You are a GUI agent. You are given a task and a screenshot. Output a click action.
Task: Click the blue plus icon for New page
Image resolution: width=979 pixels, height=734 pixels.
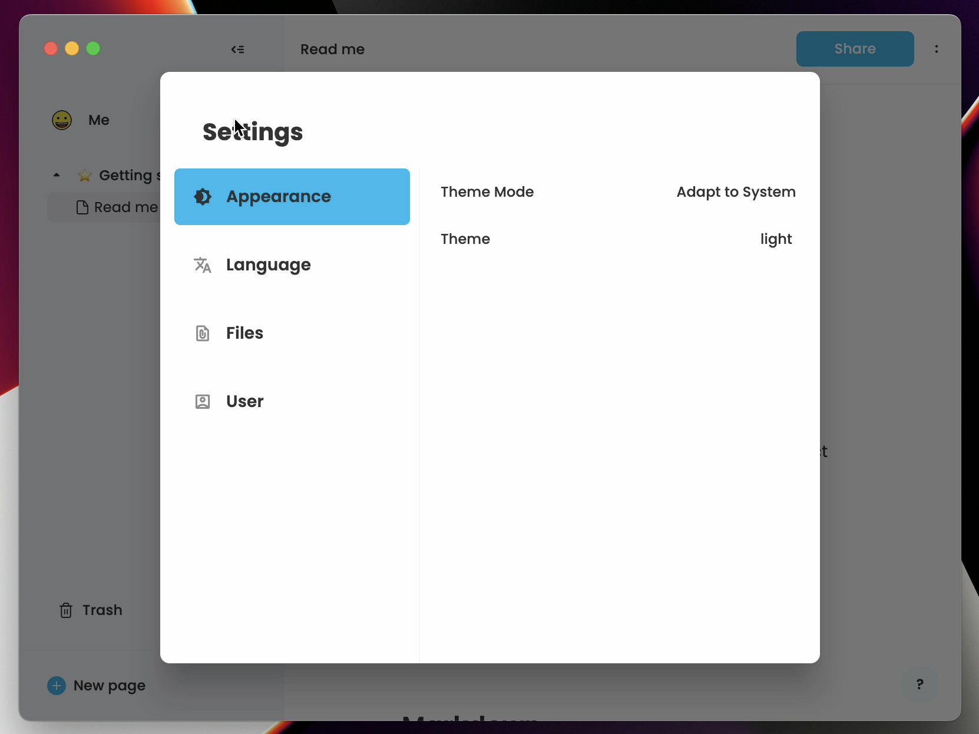point(57,686)
